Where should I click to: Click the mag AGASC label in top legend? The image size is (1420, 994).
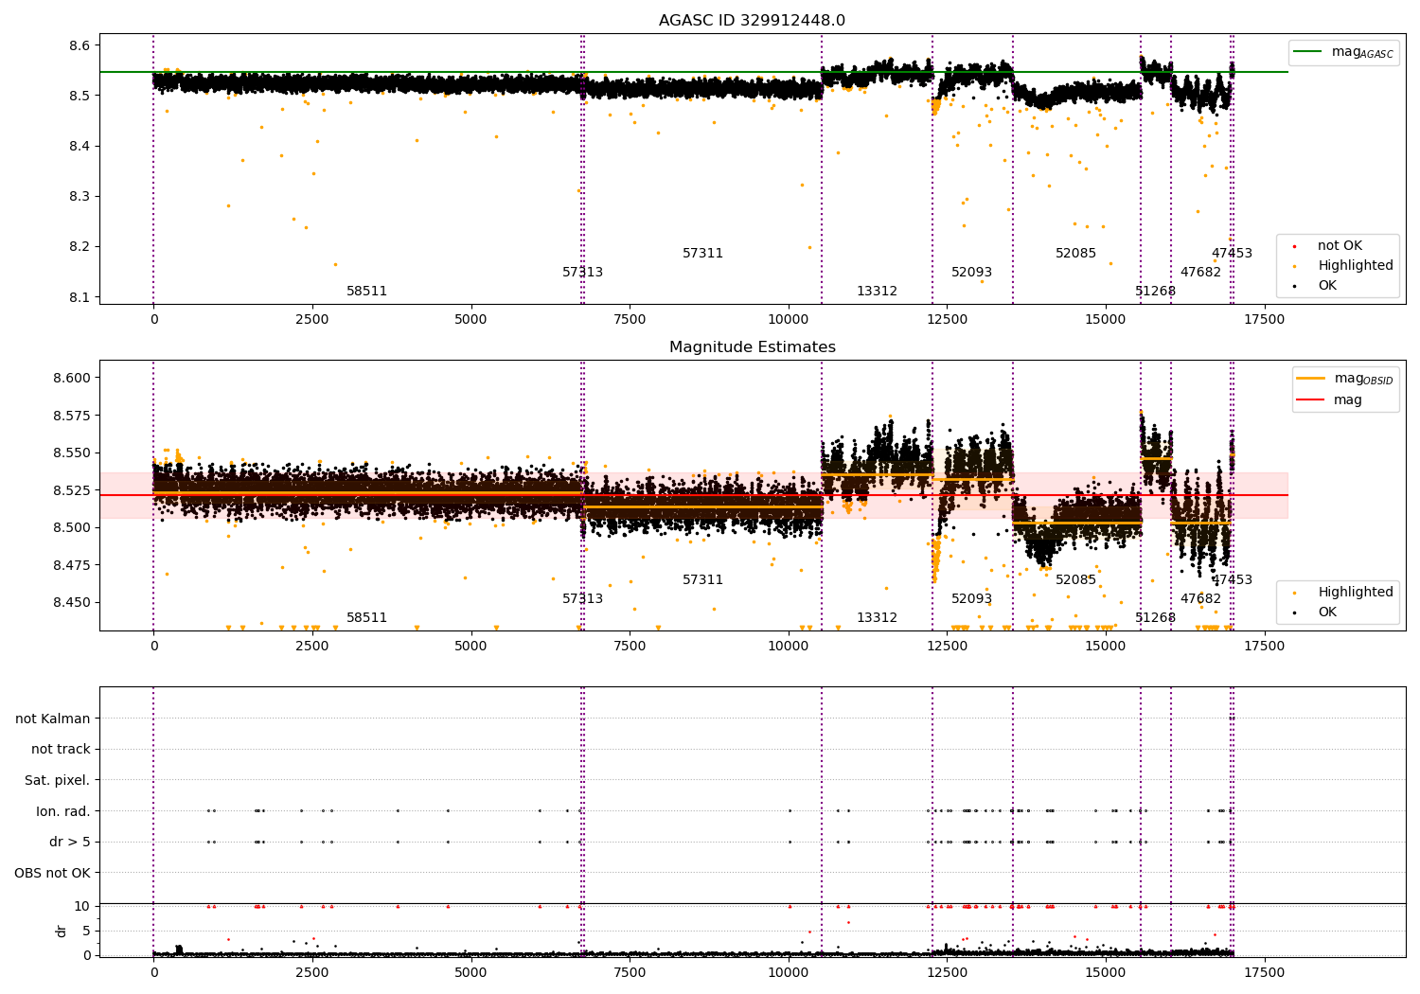(1362, 52)
